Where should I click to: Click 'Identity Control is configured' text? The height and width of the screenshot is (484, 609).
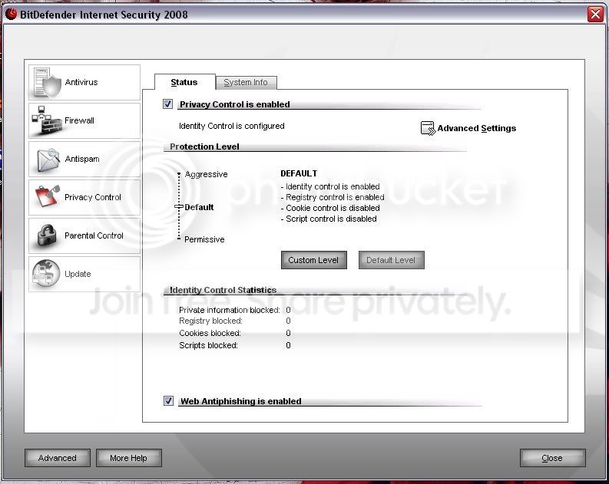tap(232, 126)
